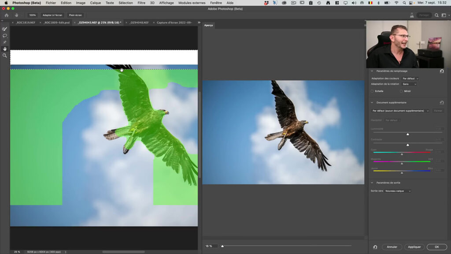This screenshot has width=451, height=254.
Task: Click Plein écran button
Action: coord(75,15)
